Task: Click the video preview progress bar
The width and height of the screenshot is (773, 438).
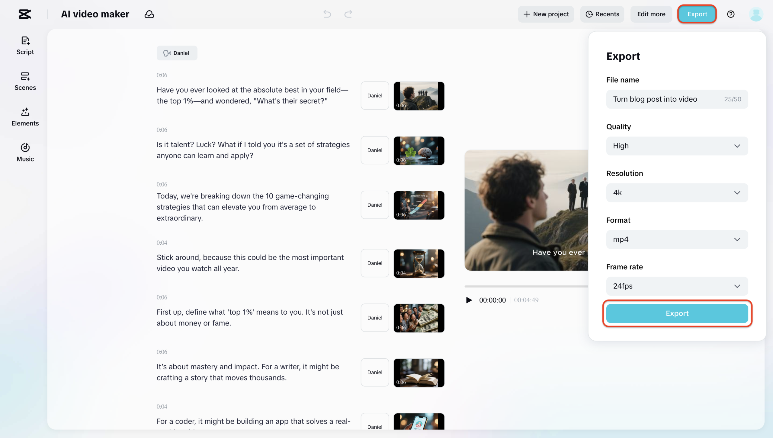Action: tap(525, 286)
